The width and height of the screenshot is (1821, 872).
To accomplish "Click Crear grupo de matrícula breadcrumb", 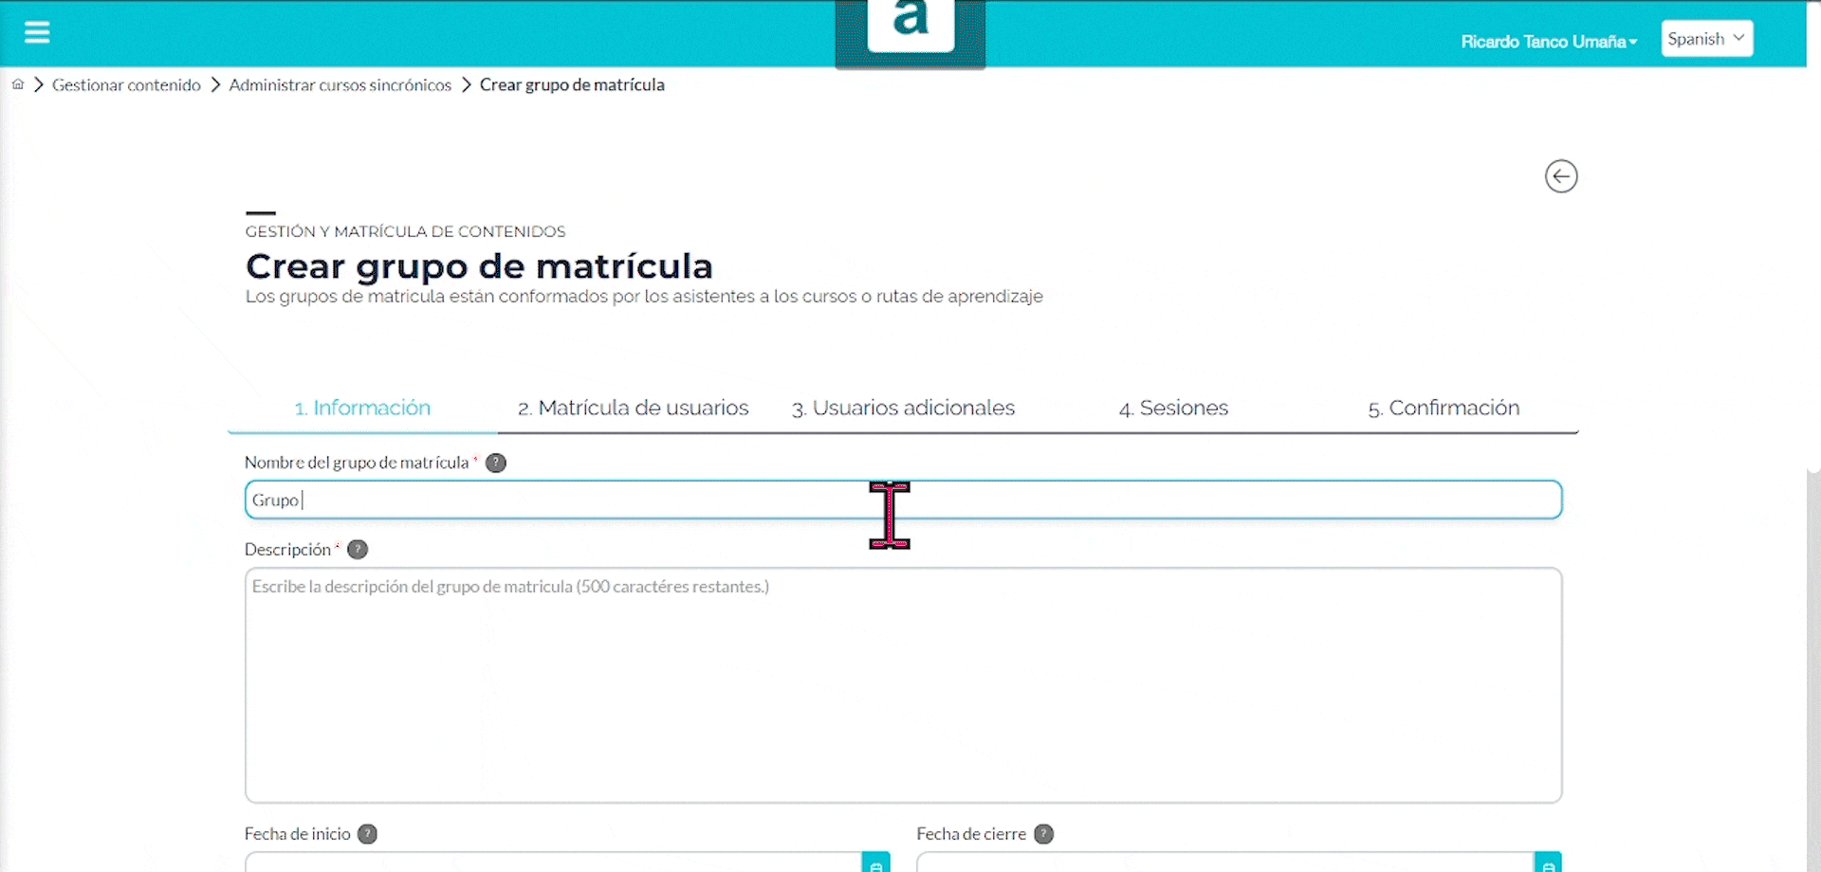I will [572, 85].
